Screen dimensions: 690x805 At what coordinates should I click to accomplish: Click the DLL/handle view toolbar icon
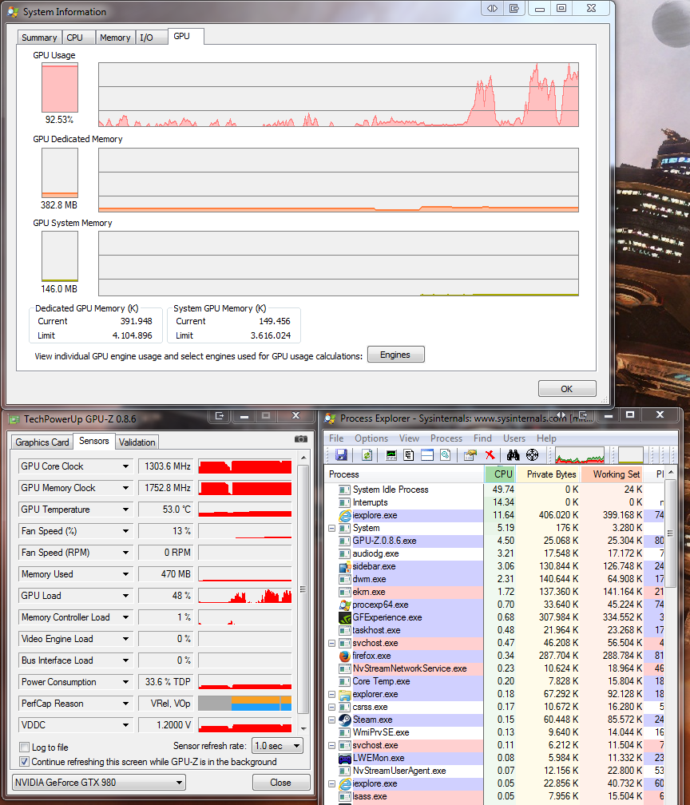click(x=445, y=455)
